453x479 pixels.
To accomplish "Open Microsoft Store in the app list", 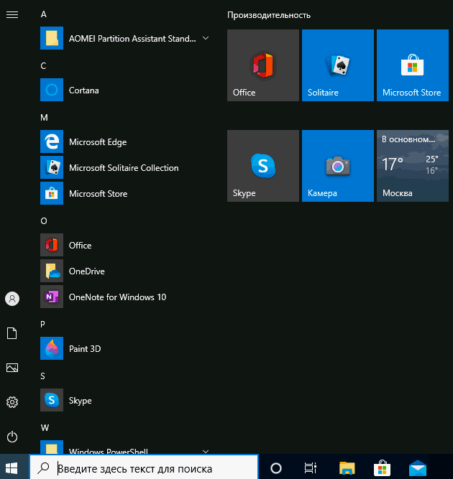I will (125, 193).
